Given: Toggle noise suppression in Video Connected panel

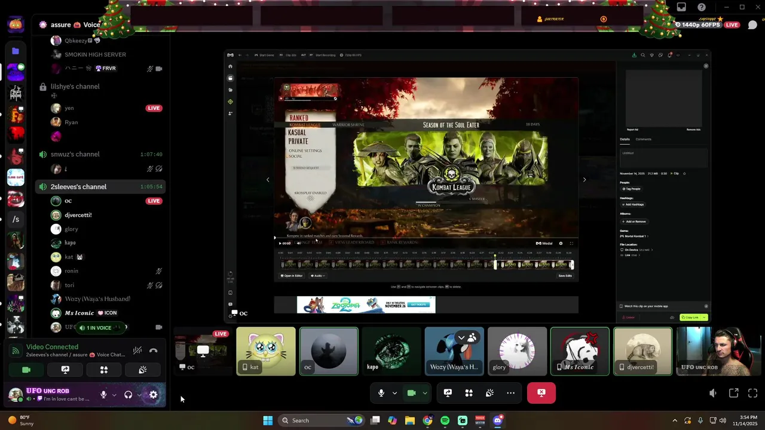Looking at the screenshot, I should 137,351.
